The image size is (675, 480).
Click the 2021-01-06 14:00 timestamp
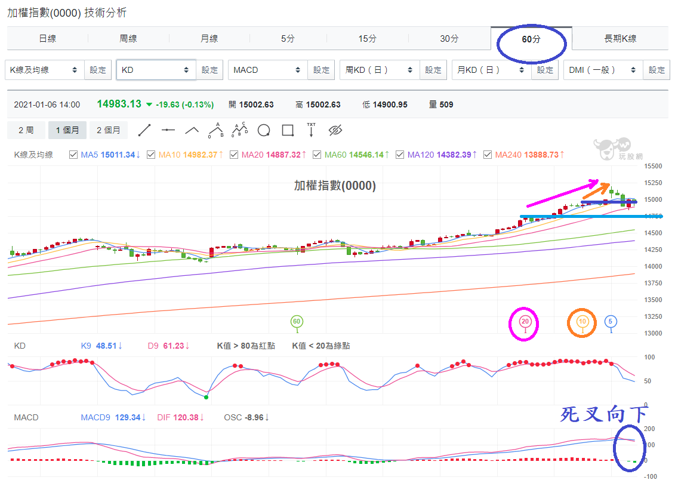(x=47, y=104)
